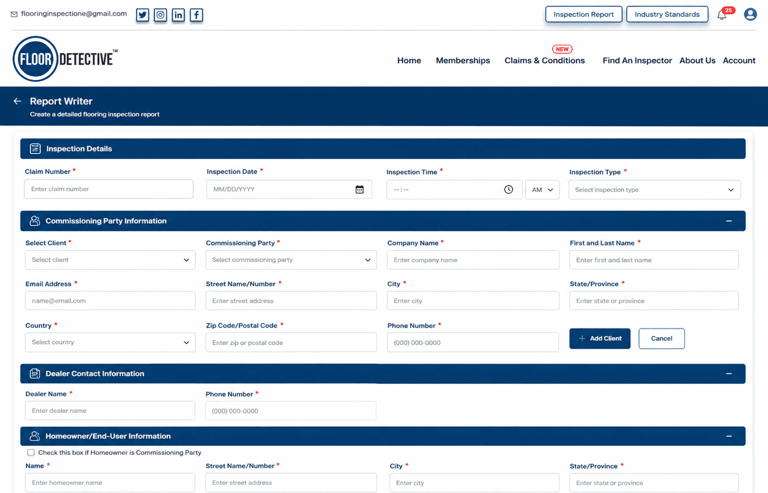Focus Commissioning Party City input field
The width and height of the screenshot is (768, 493).
[473, 301]
